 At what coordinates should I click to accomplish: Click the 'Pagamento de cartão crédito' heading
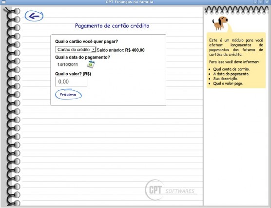tap(112, 26)
